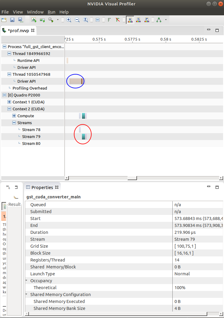Screen dimensions: 224x318
Task: Open the Help menu
Action: [x=64, y=12]
